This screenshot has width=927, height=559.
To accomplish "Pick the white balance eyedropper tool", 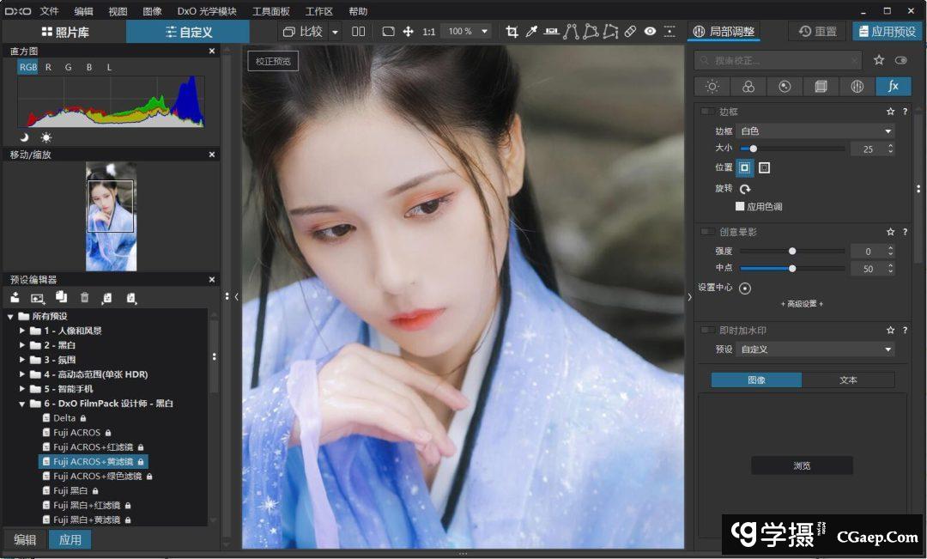I will point(531,32).
